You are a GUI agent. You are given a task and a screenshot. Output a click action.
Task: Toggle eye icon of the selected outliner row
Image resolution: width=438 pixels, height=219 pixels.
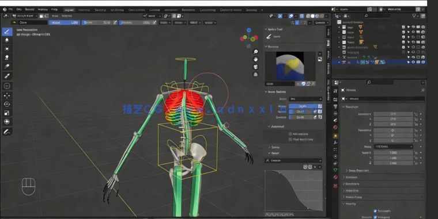tap(413, 62)
